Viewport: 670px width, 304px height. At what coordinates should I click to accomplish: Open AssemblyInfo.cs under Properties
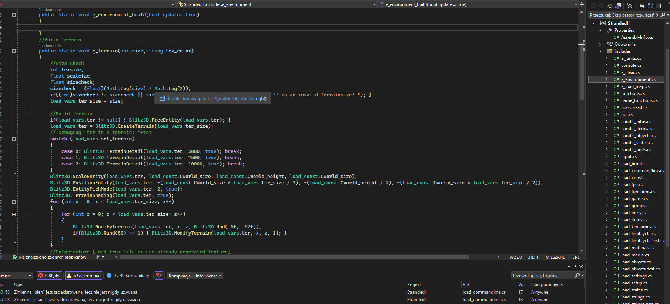637,37
